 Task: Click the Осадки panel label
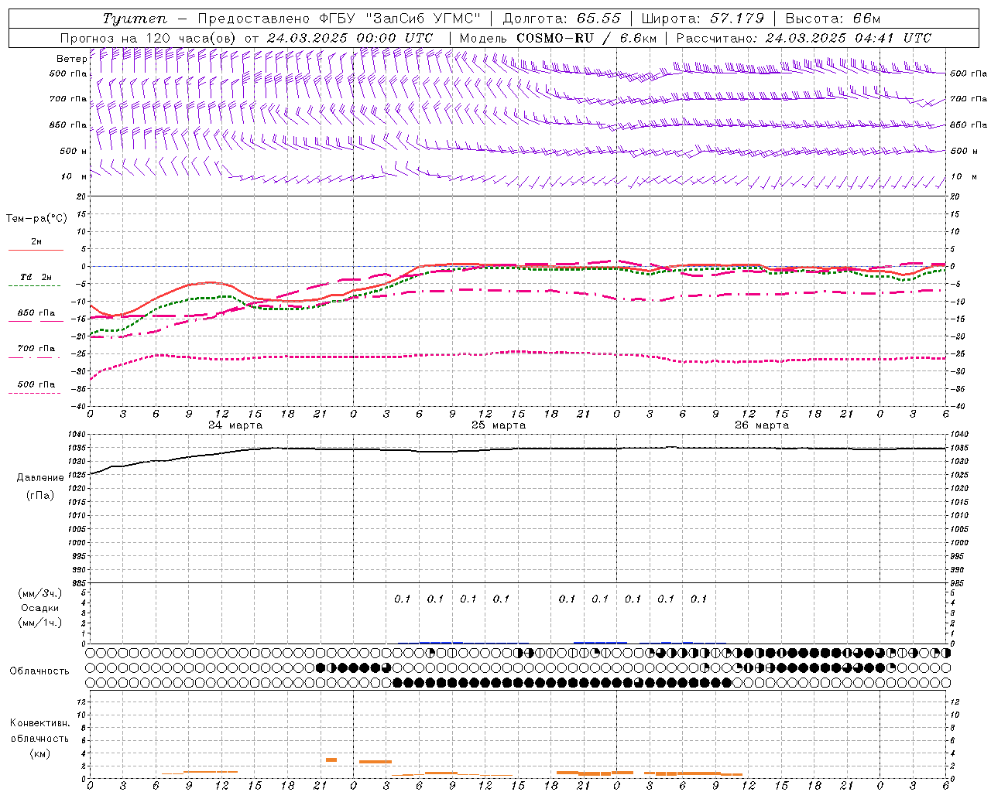[40, 608]
